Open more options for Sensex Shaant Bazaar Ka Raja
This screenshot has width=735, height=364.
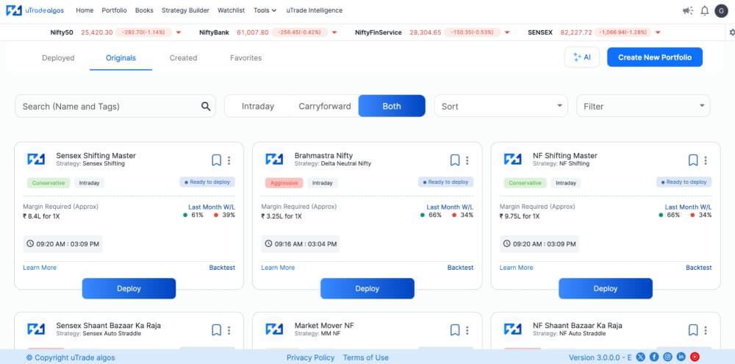click(229, 330)
